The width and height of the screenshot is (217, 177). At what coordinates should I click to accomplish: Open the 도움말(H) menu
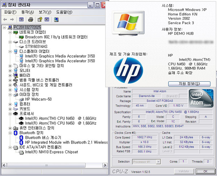click(x=64, y=12)
